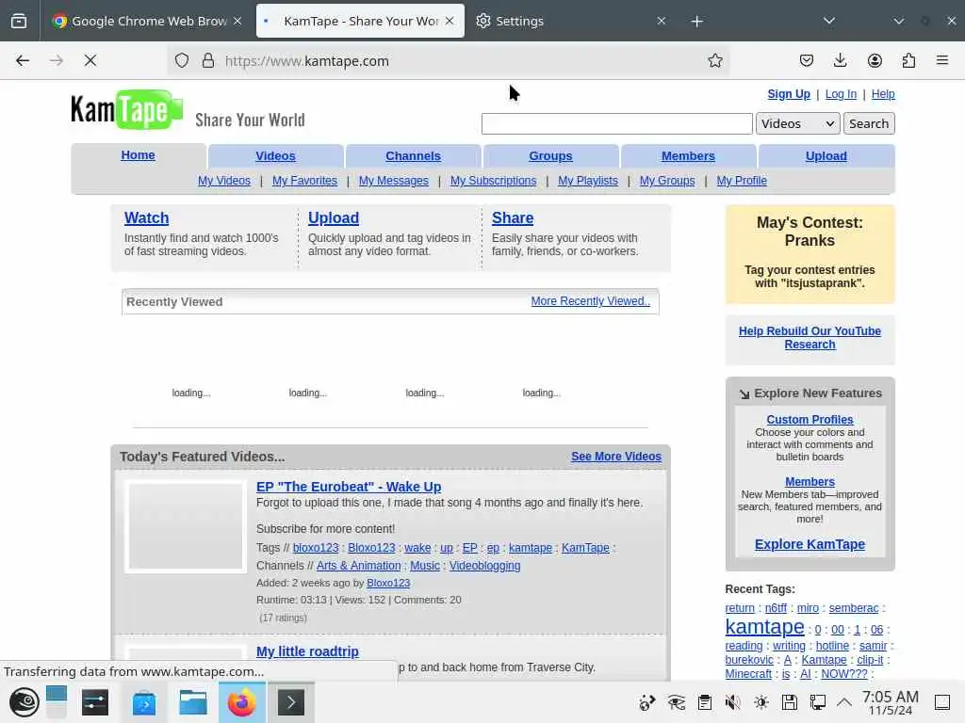Open the Discover software center icon

[144, 702]
